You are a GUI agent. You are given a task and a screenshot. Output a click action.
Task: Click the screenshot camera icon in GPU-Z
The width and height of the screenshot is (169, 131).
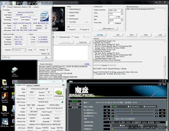tap(63, 85)
